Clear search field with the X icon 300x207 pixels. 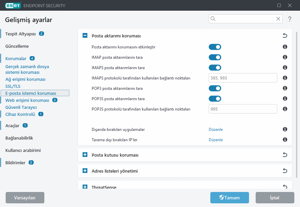pyautogui.click(x=278, y=19)
